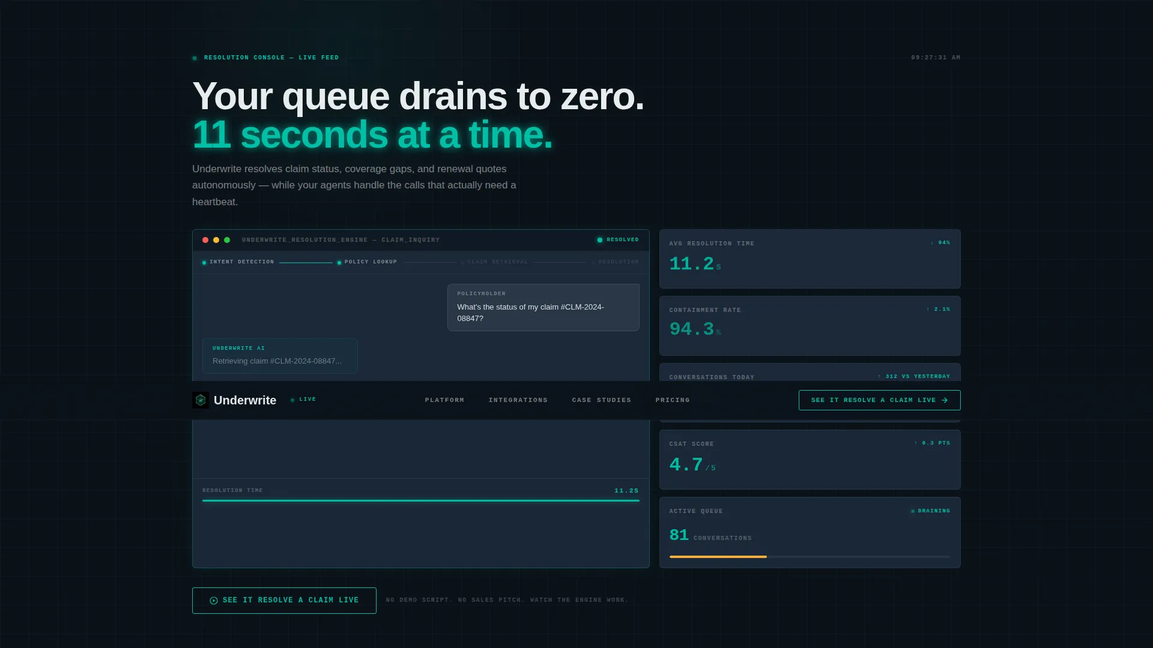Click the green window dot in the engine console
This screenshot has height=648, width=1153.
point(227,240)
